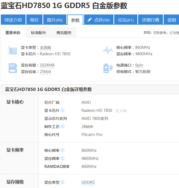Viewport: 179px width, 188px height.
Task: Select the 重要参数 sub-tab
Action: [13, 32]
